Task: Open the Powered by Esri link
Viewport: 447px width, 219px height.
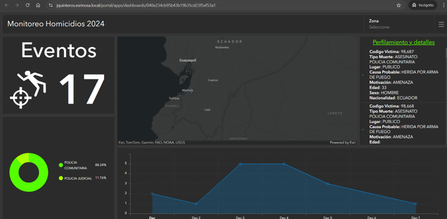Action: tap(343, 143)
